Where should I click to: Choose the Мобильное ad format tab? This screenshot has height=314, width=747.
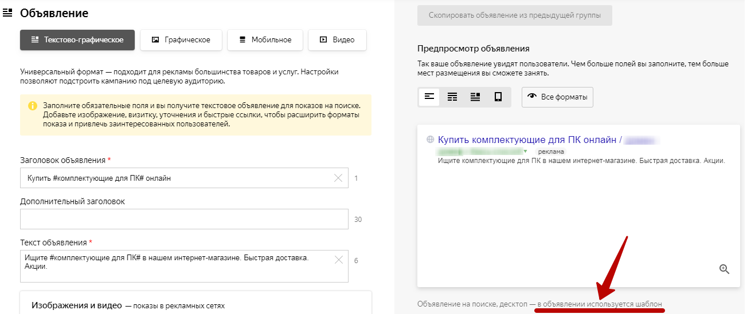tap(265, 40)
